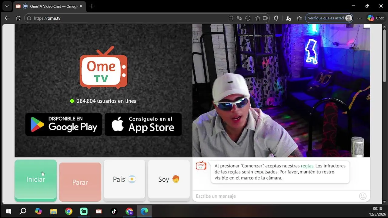This screenshot has width=388, height=218.
Task: Click the scrollbar down arrow
Action: [x=384, y=202]
